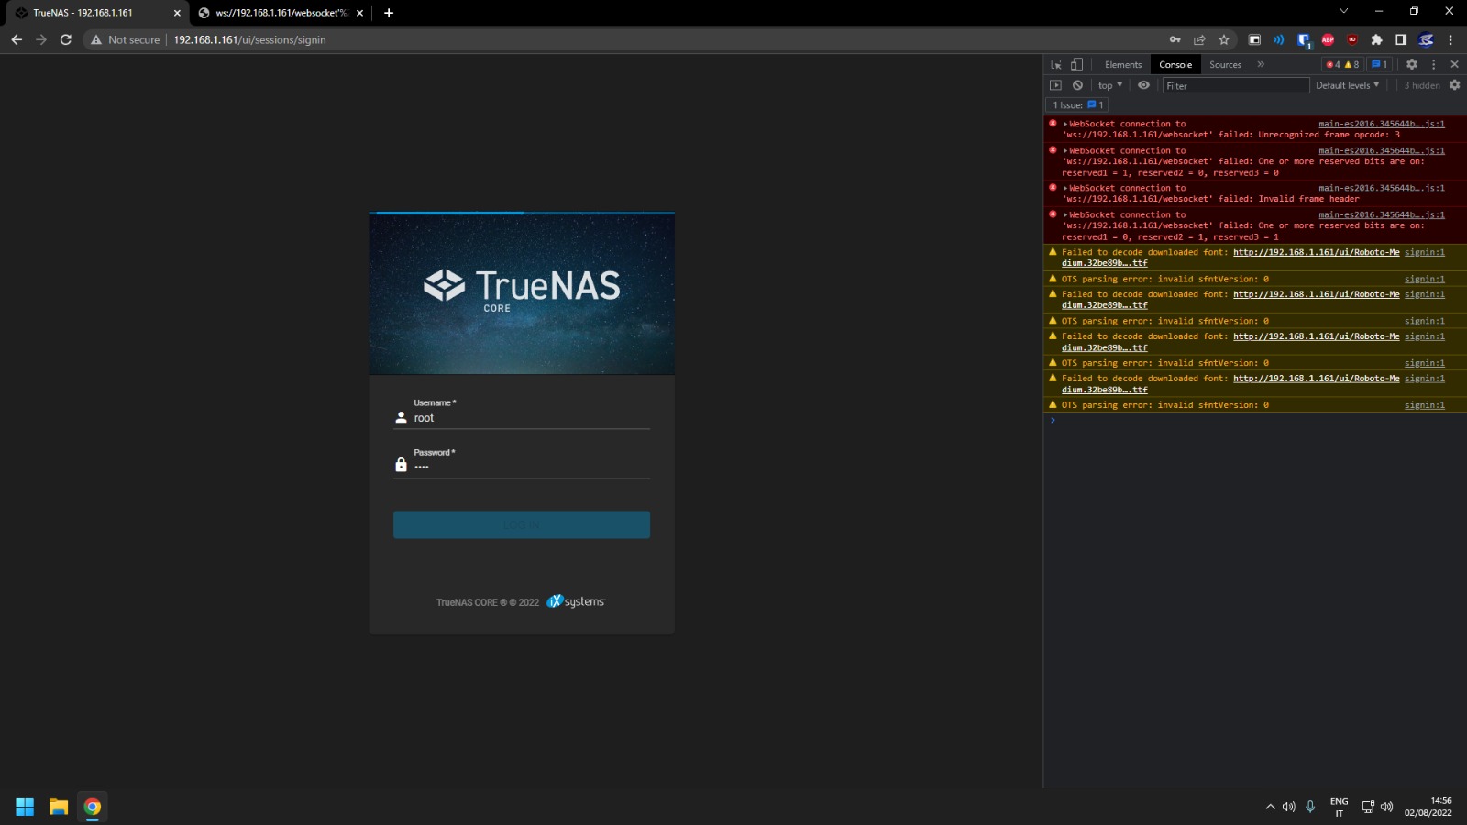Close the TrueNAS - 192.168.1.161 tab
1467x825 pixels.
click(177, 13)
